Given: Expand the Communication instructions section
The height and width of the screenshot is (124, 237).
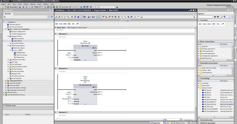Looking at the screenshot, I should pyautogui.click(x=199, y=120).
